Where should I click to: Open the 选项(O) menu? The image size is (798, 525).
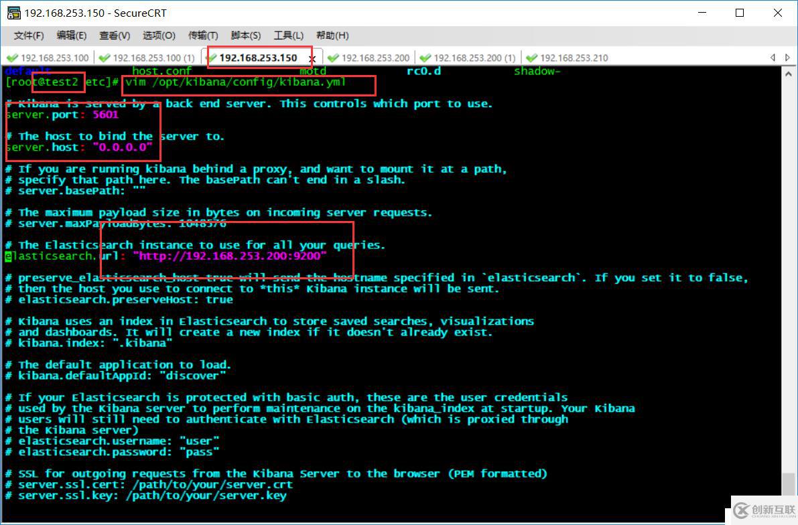159,35
